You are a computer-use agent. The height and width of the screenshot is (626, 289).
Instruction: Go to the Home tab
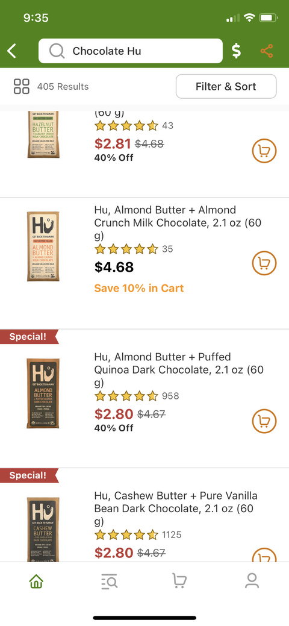pyautogui.click(x=36, y=581)
